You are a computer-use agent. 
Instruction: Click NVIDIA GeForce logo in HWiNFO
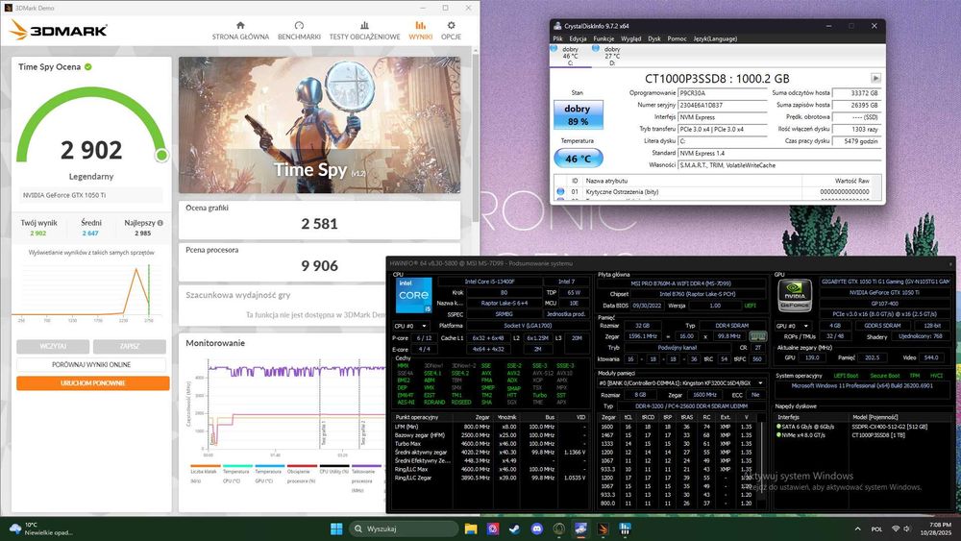click(x=795, y=295)
